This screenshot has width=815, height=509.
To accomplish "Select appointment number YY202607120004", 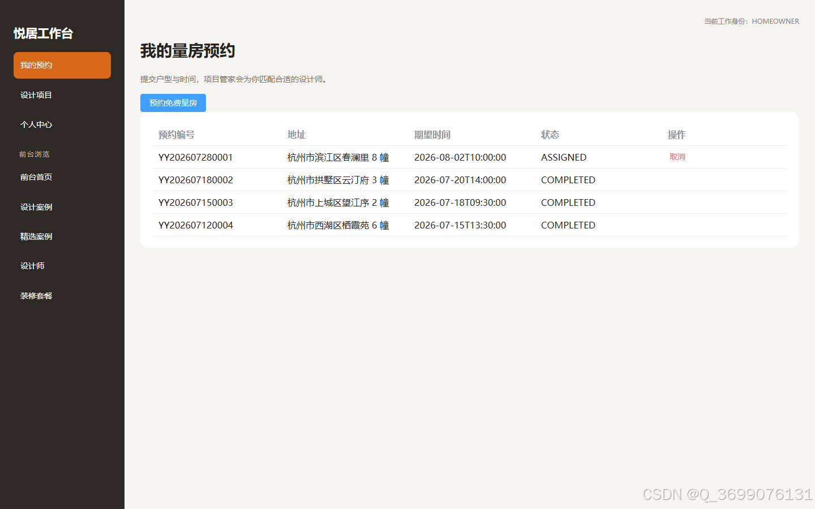I will click(x=196, y=225).
